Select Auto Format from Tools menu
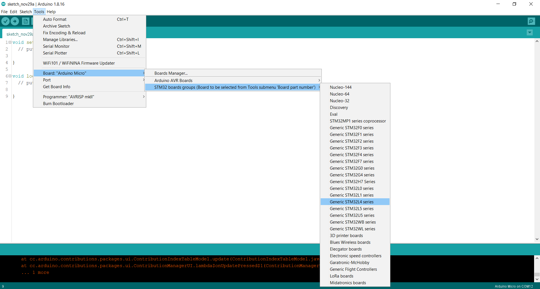The width and height of the screenshot is (540, 289). pyautogui.click(x=89, y=19)
